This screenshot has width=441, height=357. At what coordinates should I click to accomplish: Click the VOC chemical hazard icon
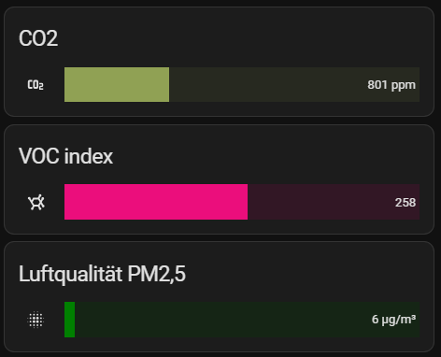click(x=36, y=202)
